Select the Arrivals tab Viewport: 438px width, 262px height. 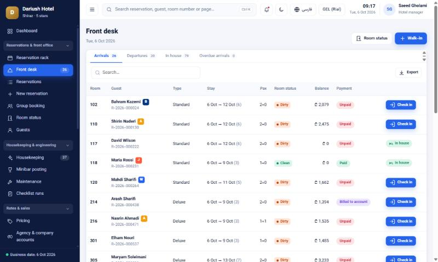pyautogui.click(x=105, y=56)
